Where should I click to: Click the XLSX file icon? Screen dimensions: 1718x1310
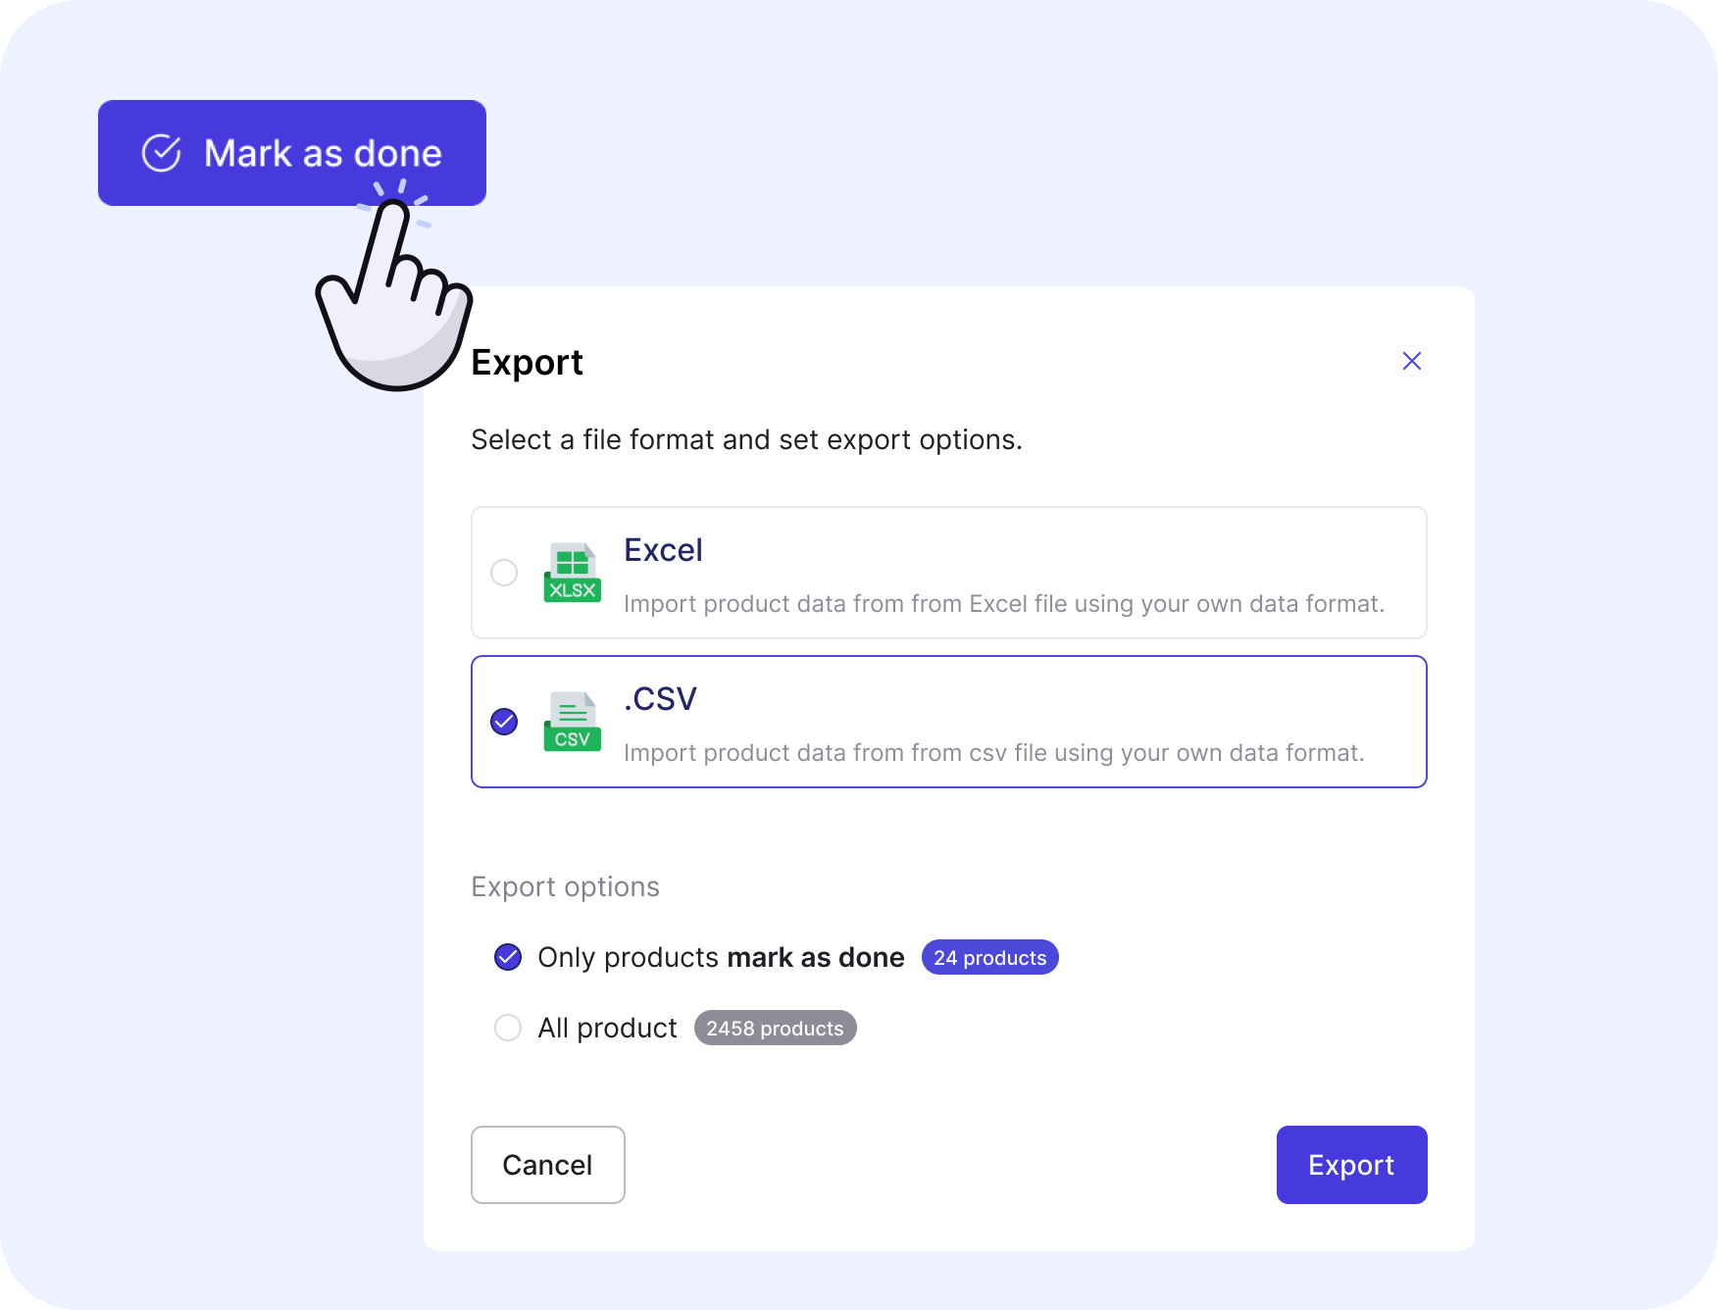tap(573, 573)
